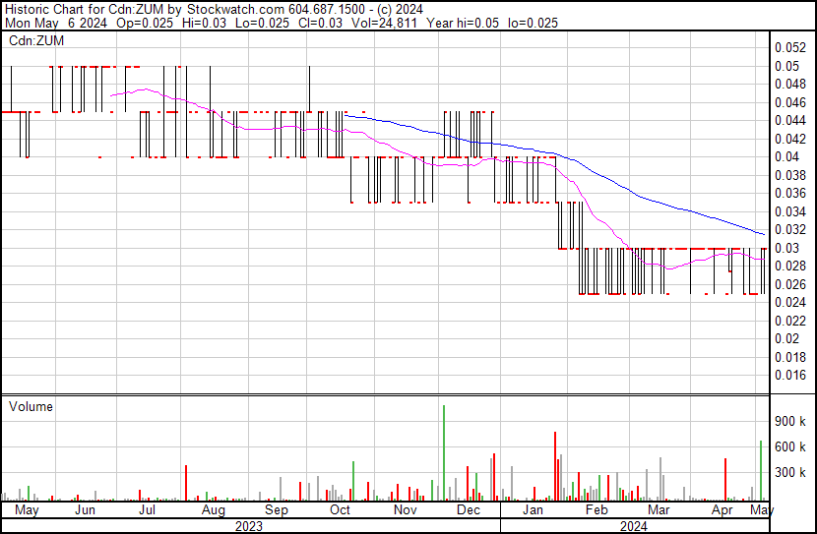Viewport: 817px width, 534px height.
Task: Select the 2024 year band
Action: (x=635, y=526)
